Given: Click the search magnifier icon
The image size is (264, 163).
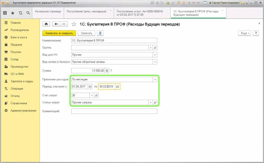Looking at the screenshot, I should click(28, 13).
